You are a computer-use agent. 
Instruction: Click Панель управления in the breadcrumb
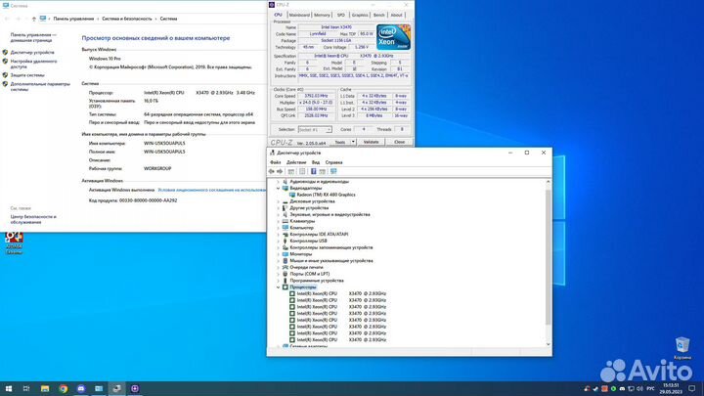coord(73,19)
